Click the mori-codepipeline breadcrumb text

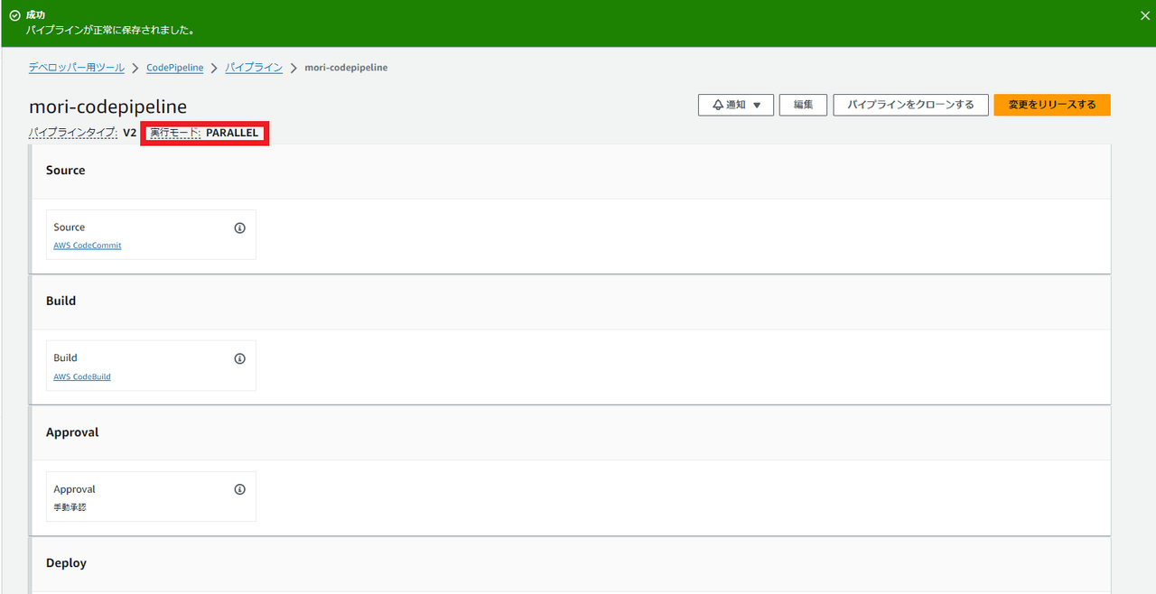point(346,68)
